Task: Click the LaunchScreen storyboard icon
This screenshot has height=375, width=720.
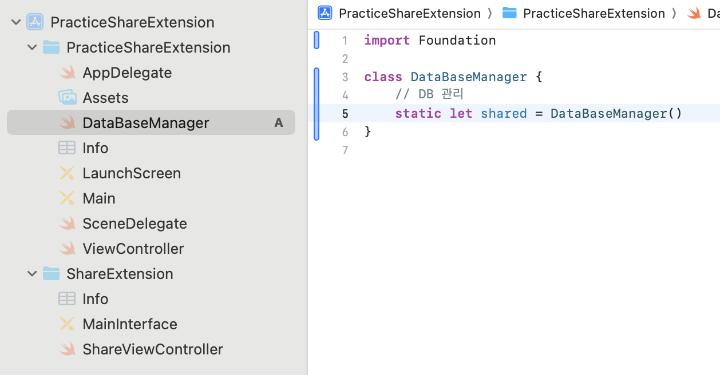Action: [68, 173]
